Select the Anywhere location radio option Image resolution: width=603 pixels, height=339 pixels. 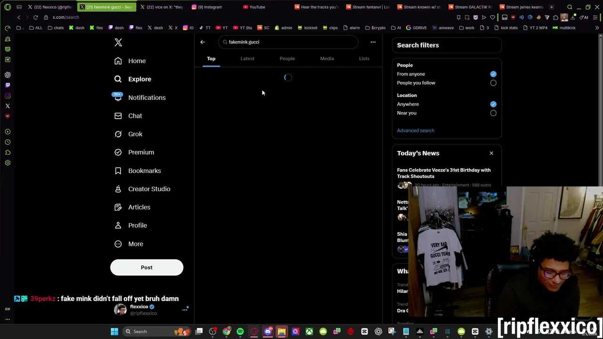(493, 104)
